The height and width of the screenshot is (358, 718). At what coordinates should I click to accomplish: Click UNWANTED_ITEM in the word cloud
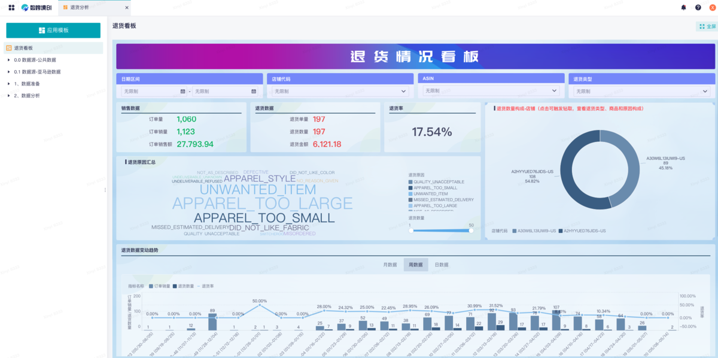(x=258, y=189)
